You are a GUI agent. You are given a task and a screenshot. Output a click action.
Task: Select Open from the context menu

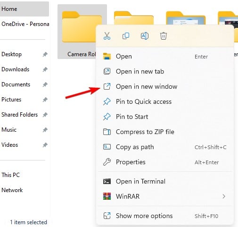click(165, 56)
